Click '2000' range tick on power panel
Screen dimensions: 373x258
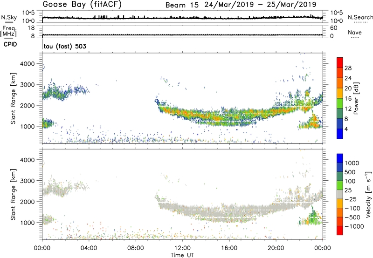point(28,105)
